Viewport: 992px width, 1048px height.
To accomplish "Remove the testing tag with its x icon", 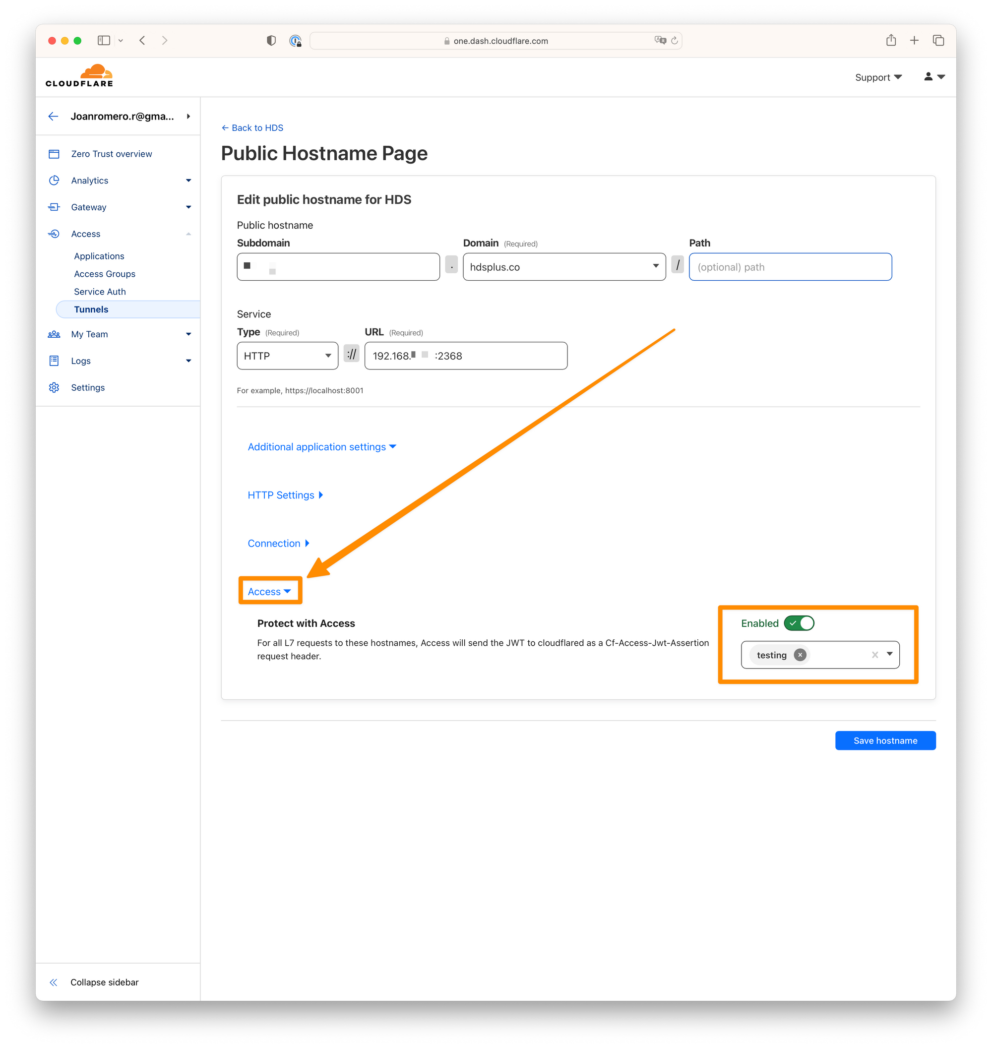I will pyautogui.click(x=800, y=655).
